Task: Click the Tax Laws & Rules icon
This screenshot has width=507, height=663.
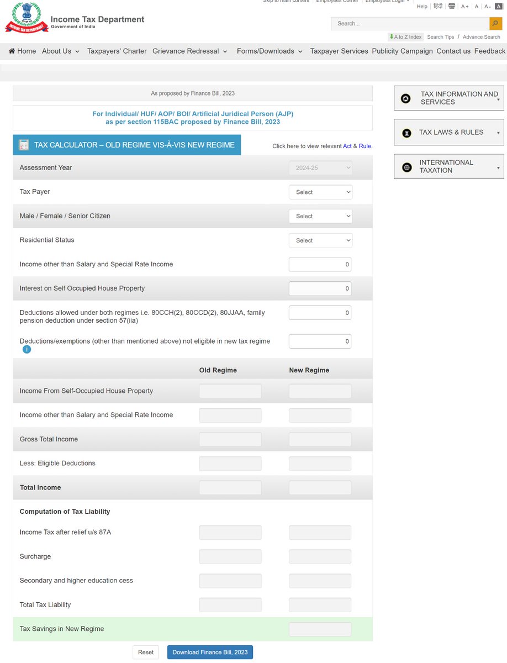Action: click(407, 133)
